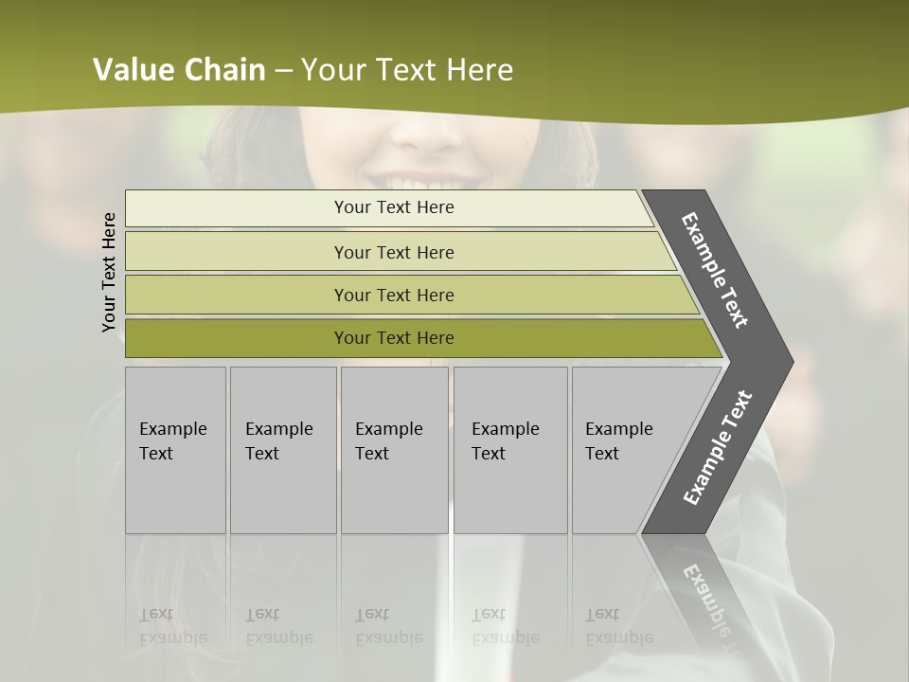Image resolution: width=909 pixels, height=682 pixels.
Task: Select the third gray 'Example Text' box
Action: coord(395,449)
